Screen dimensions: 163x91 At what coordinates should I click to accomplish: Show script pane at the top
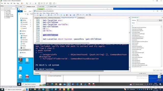click(78, 15)
